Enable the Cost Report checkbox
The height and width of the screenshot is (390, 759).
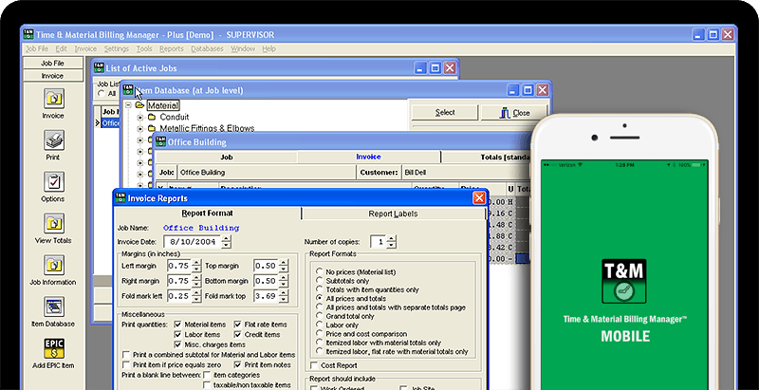point(315,366)
